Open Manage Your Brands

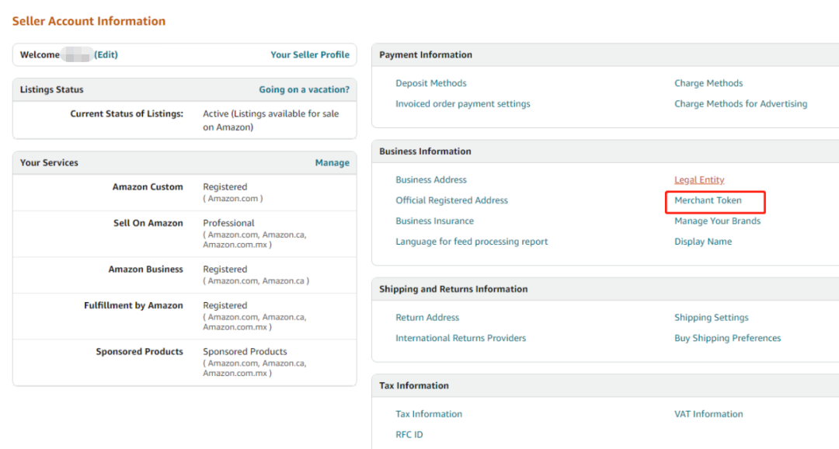click(717, 221)
